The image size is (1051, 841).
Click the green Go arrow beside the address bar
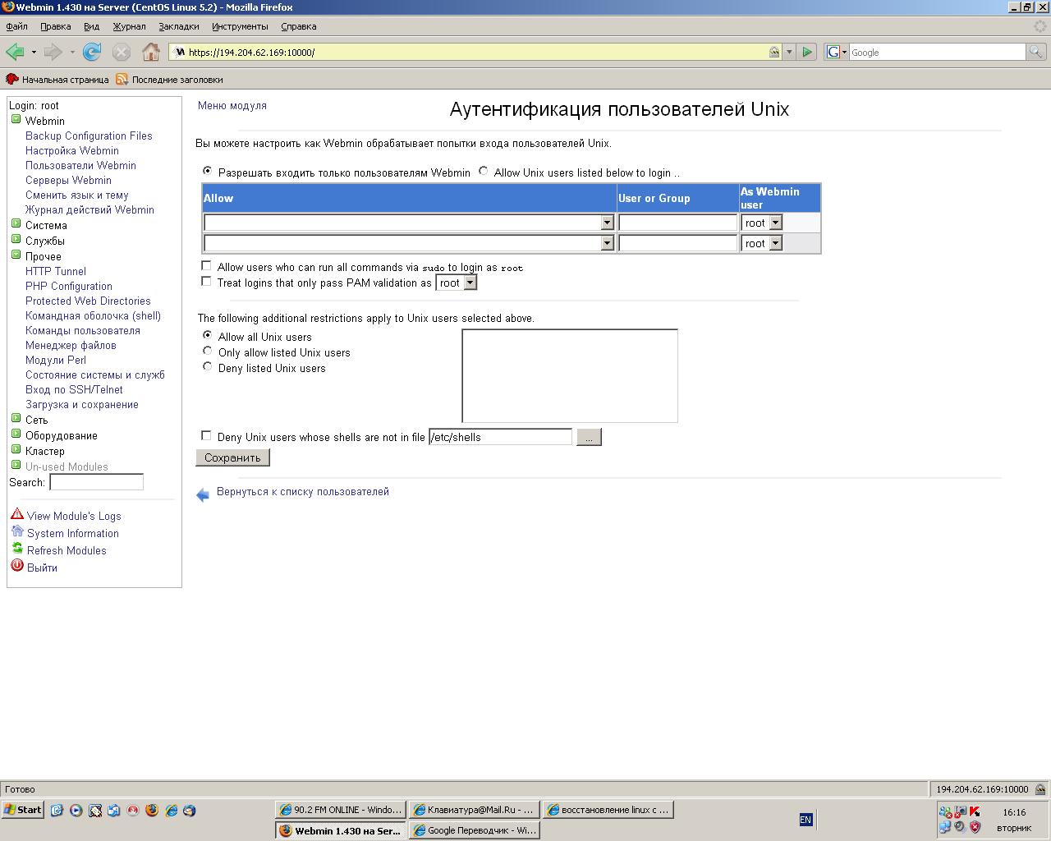pyautogui.click(x=807, y=52)
